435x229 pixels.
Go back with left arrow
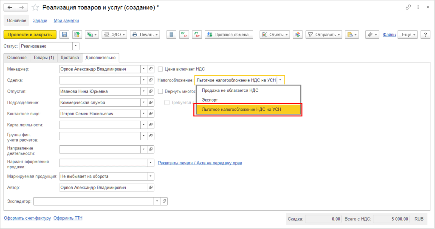click(10, 8)
